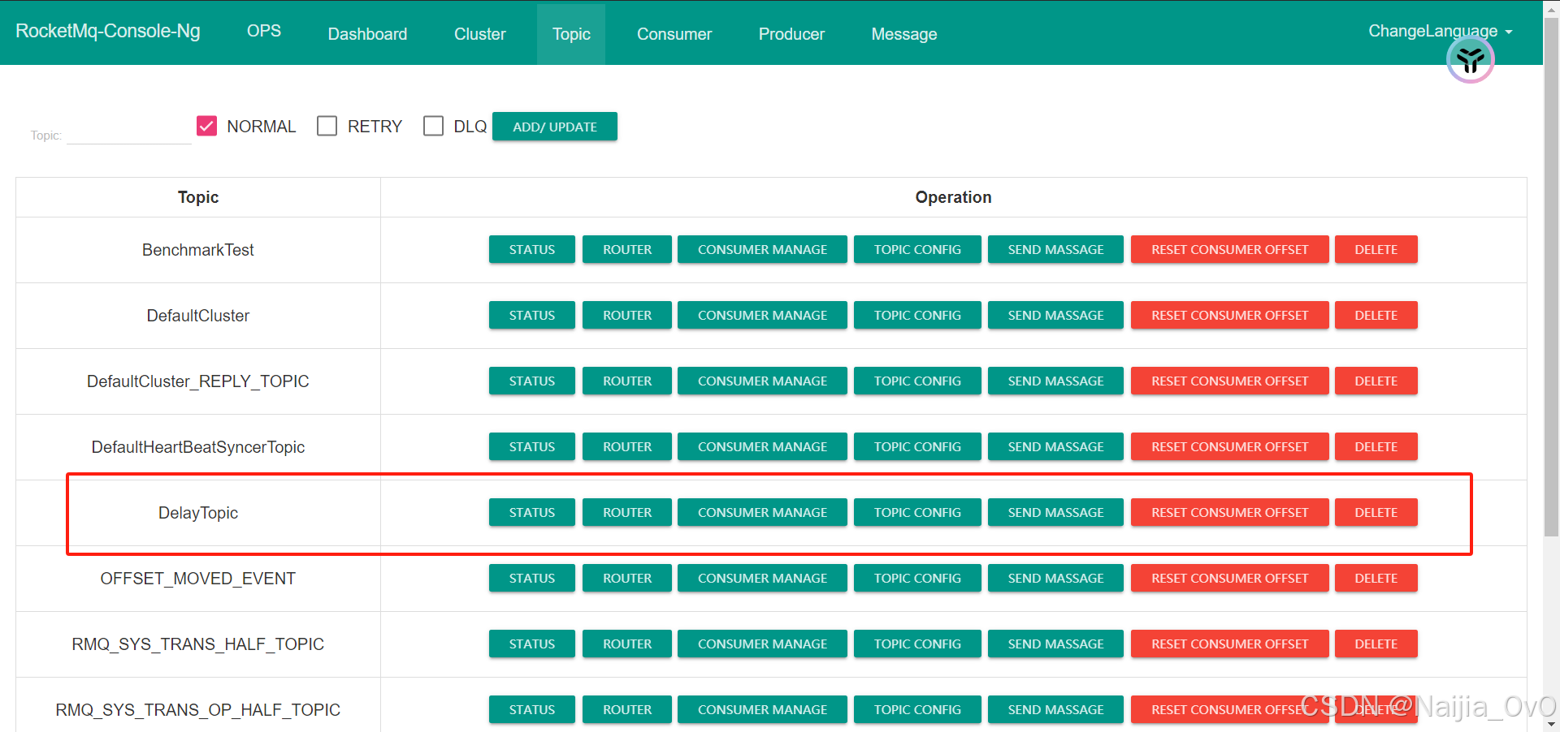This screenshot has width=1560, height=732.
Task: Show STATUS for BenchmarkTest
Action: tap(532, 249)
